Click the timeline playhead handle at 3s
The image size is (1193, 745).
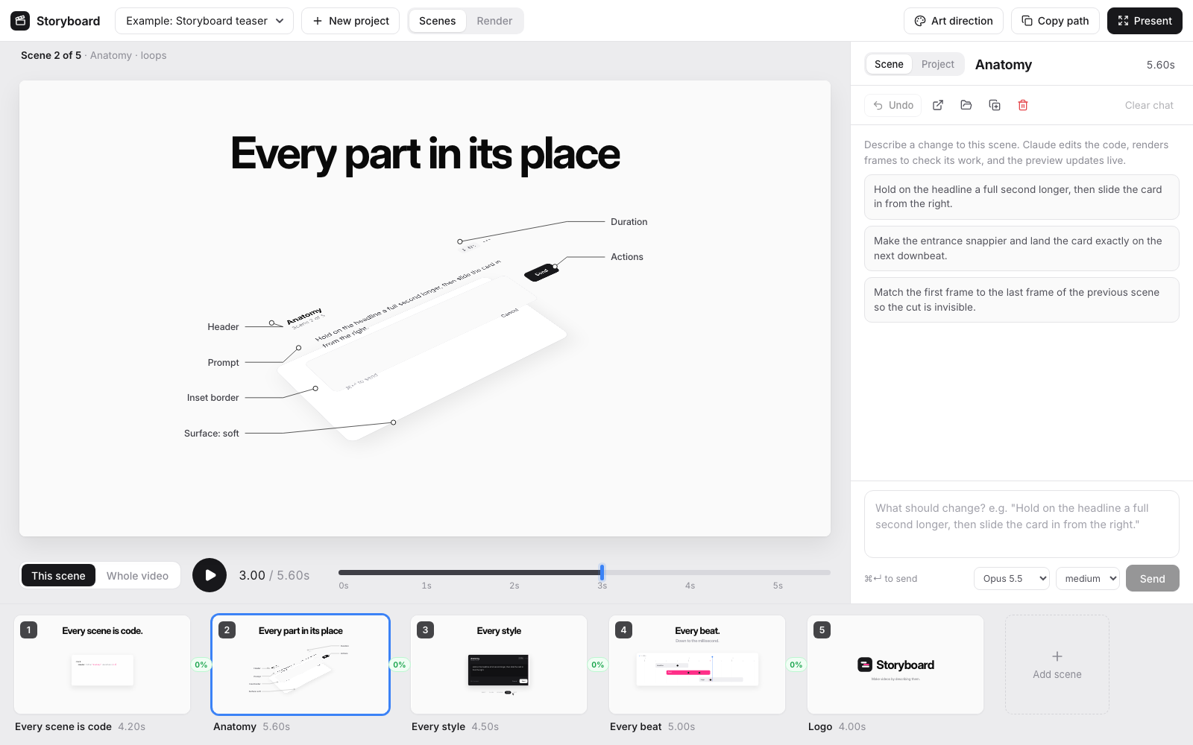[602, 572]
